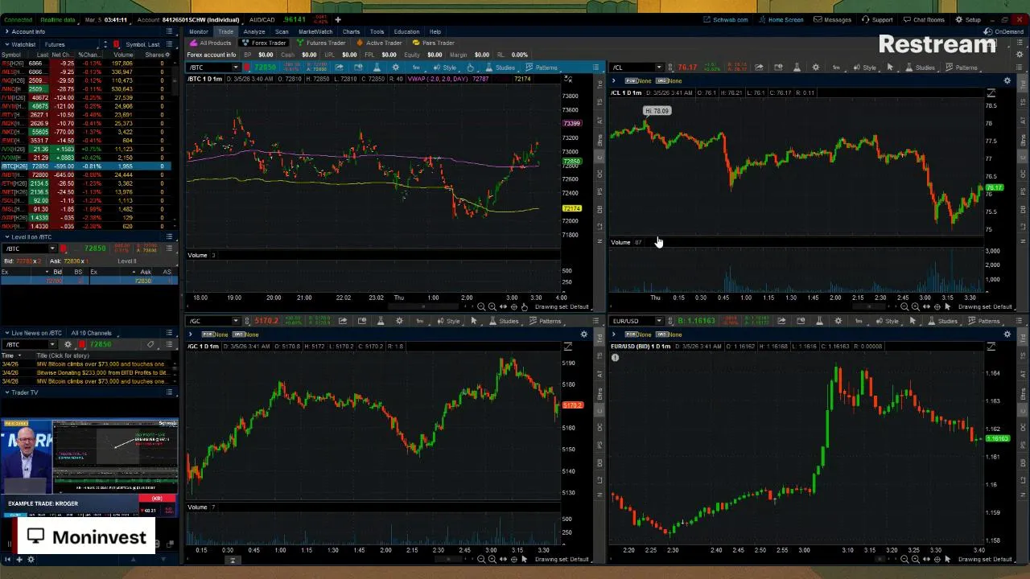
Task: Select the Futures Trader subtab
Action: (x=321, y=43)
